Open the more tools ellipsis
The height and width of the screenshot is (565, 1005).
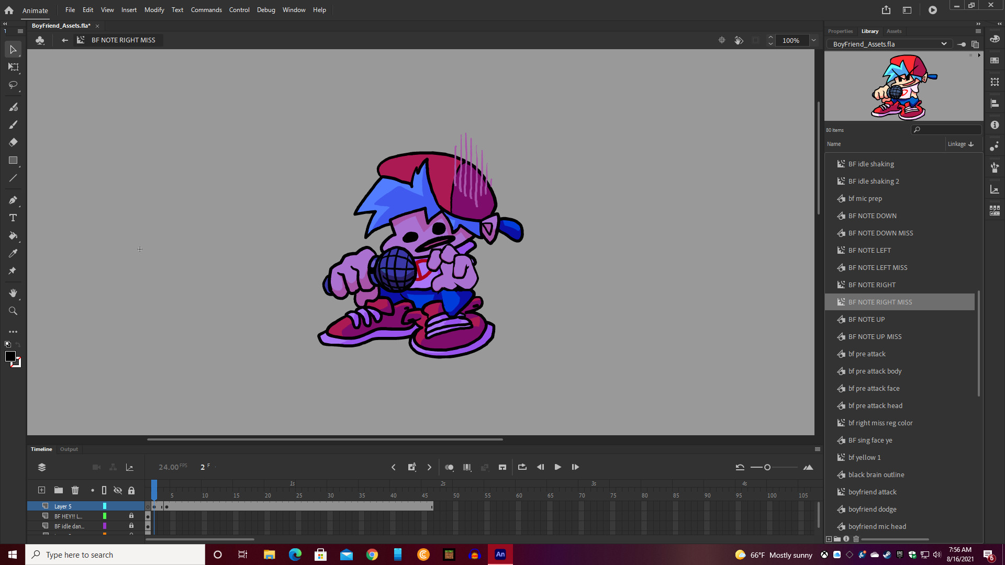[13, 332]
